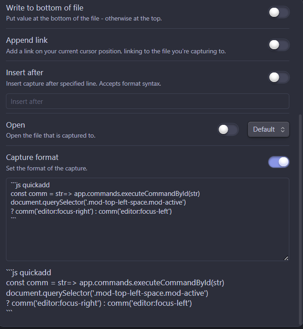This screenshot has height=329, width=303.
Task: Enable the Write to bottom of file toggle
Action: coord(279,12)
